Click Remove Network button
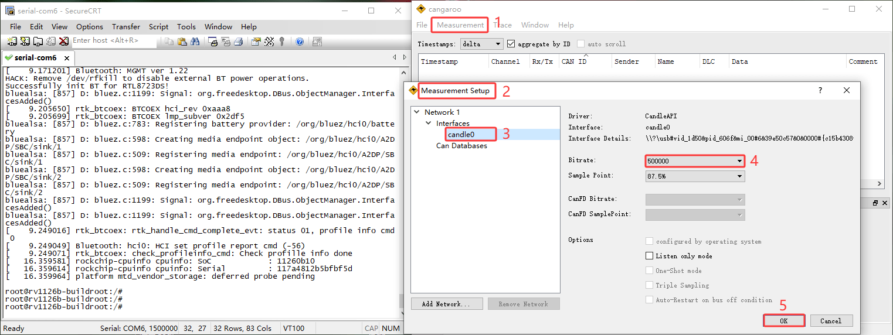 (x=523, y=304)
